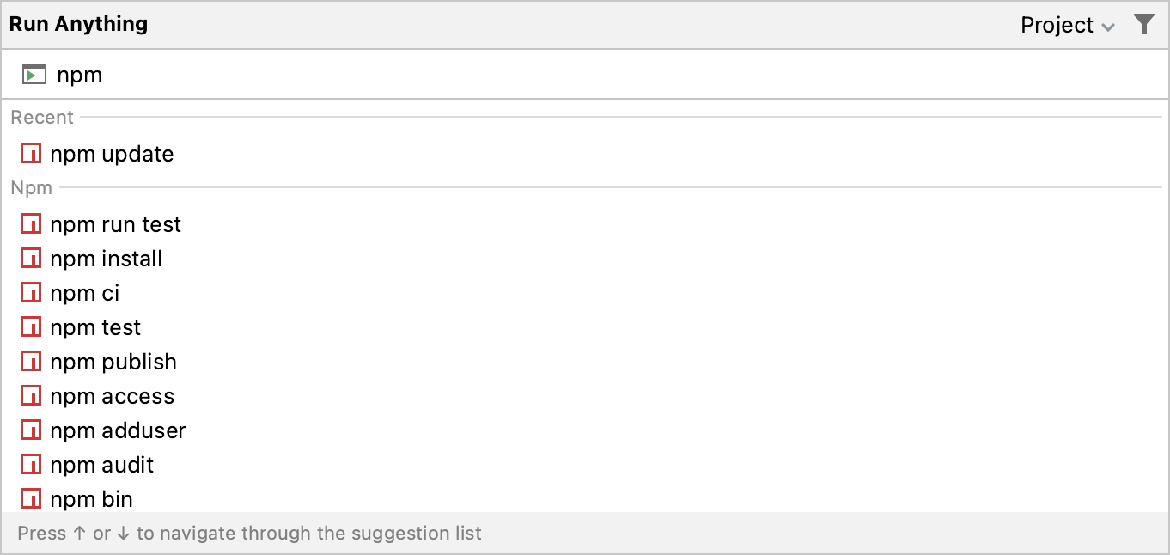Run the npm test suggestion
Screen dimensions: 1170x555
[x=96, y=326]
